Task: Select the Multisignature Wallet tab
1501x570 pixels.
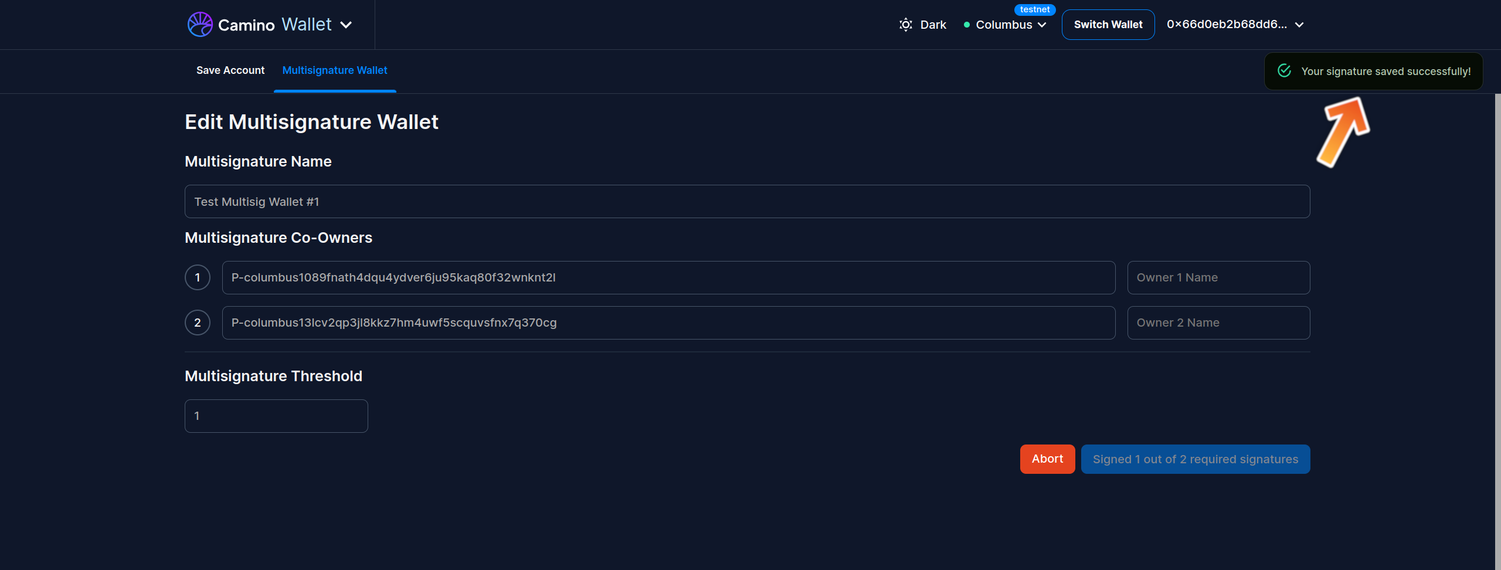Action: click(x=335, y=70)
